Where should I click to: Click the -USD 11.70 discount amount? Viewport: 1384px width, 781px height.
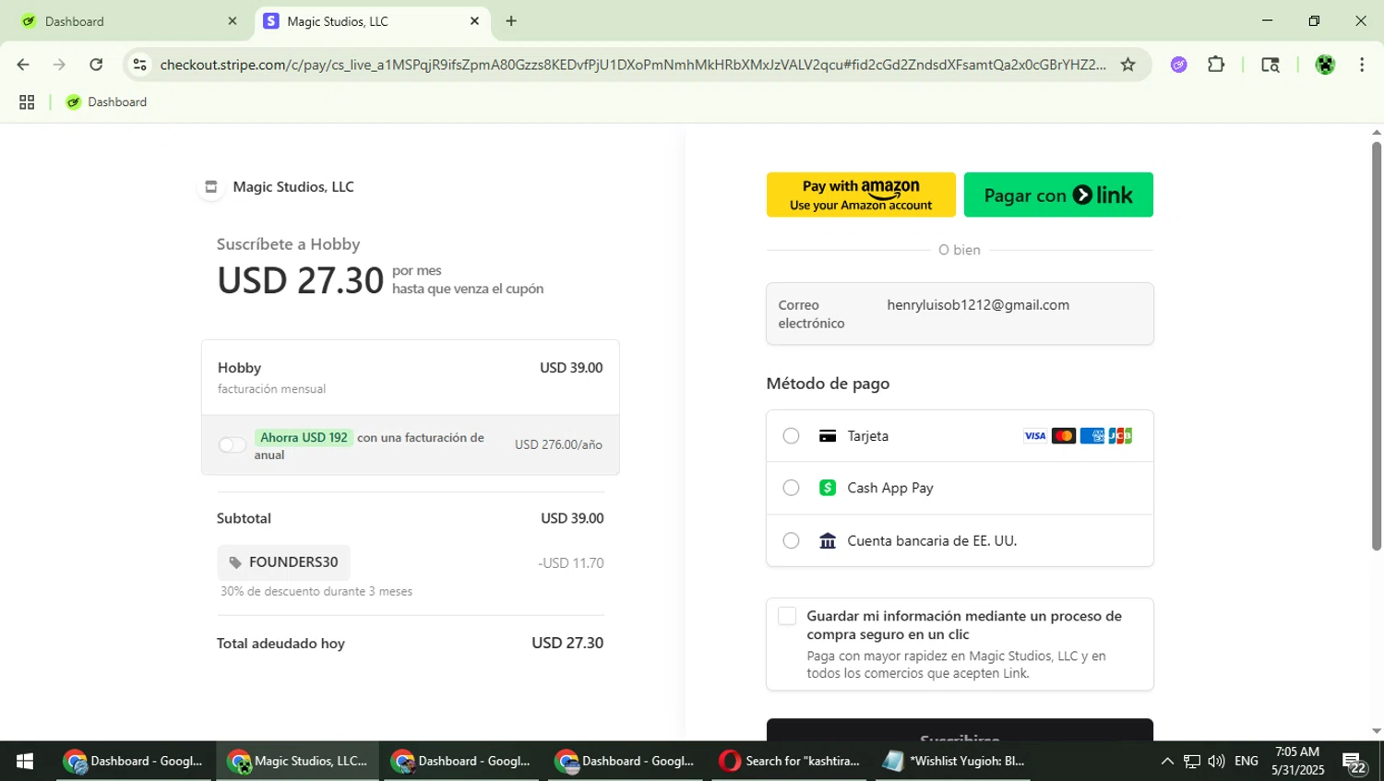coord(571,563)
